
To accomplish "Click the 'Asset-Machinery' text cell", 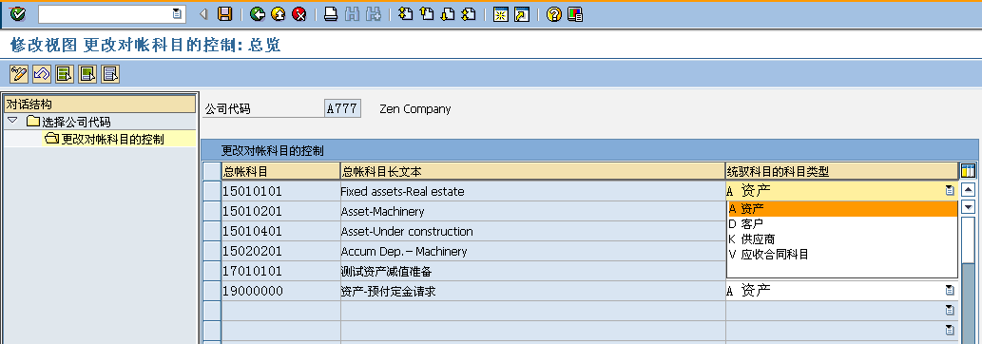I will 533,211.
